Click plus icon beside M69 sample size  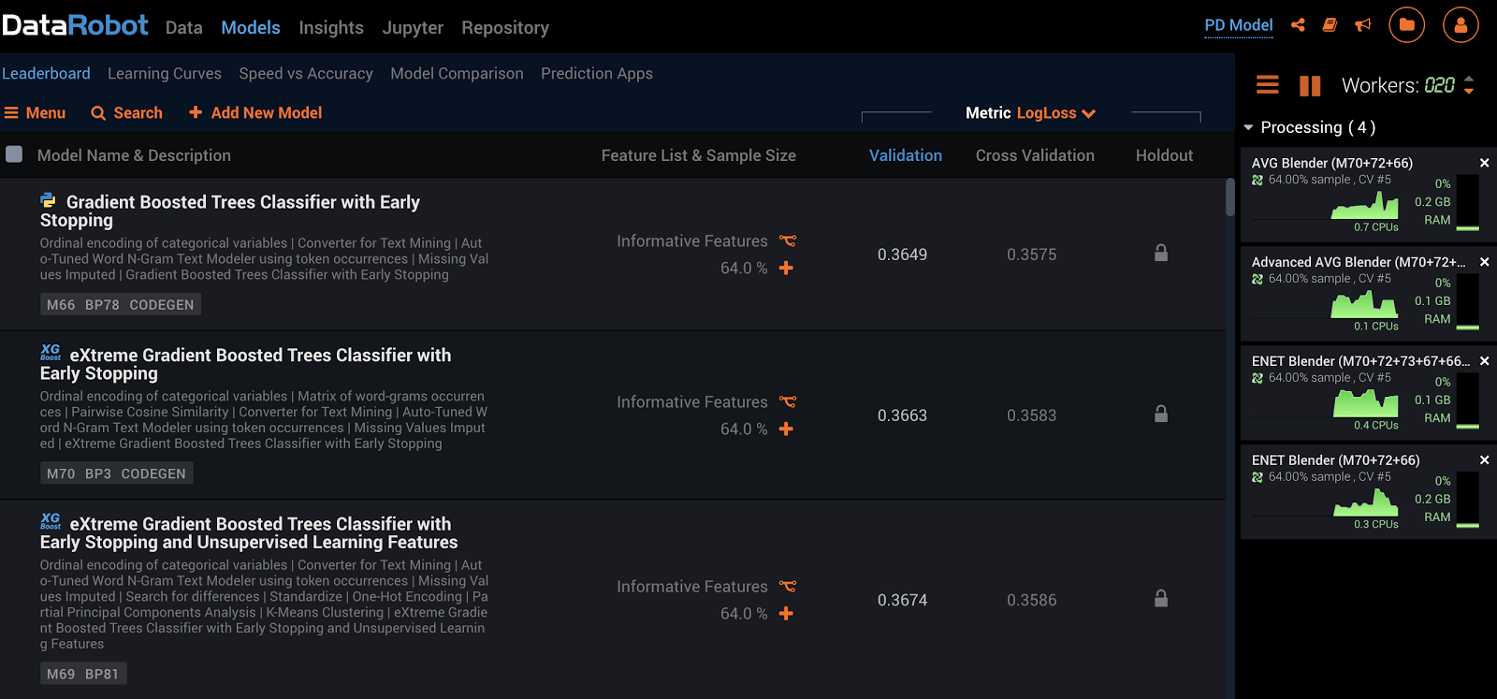coord(786,613)
